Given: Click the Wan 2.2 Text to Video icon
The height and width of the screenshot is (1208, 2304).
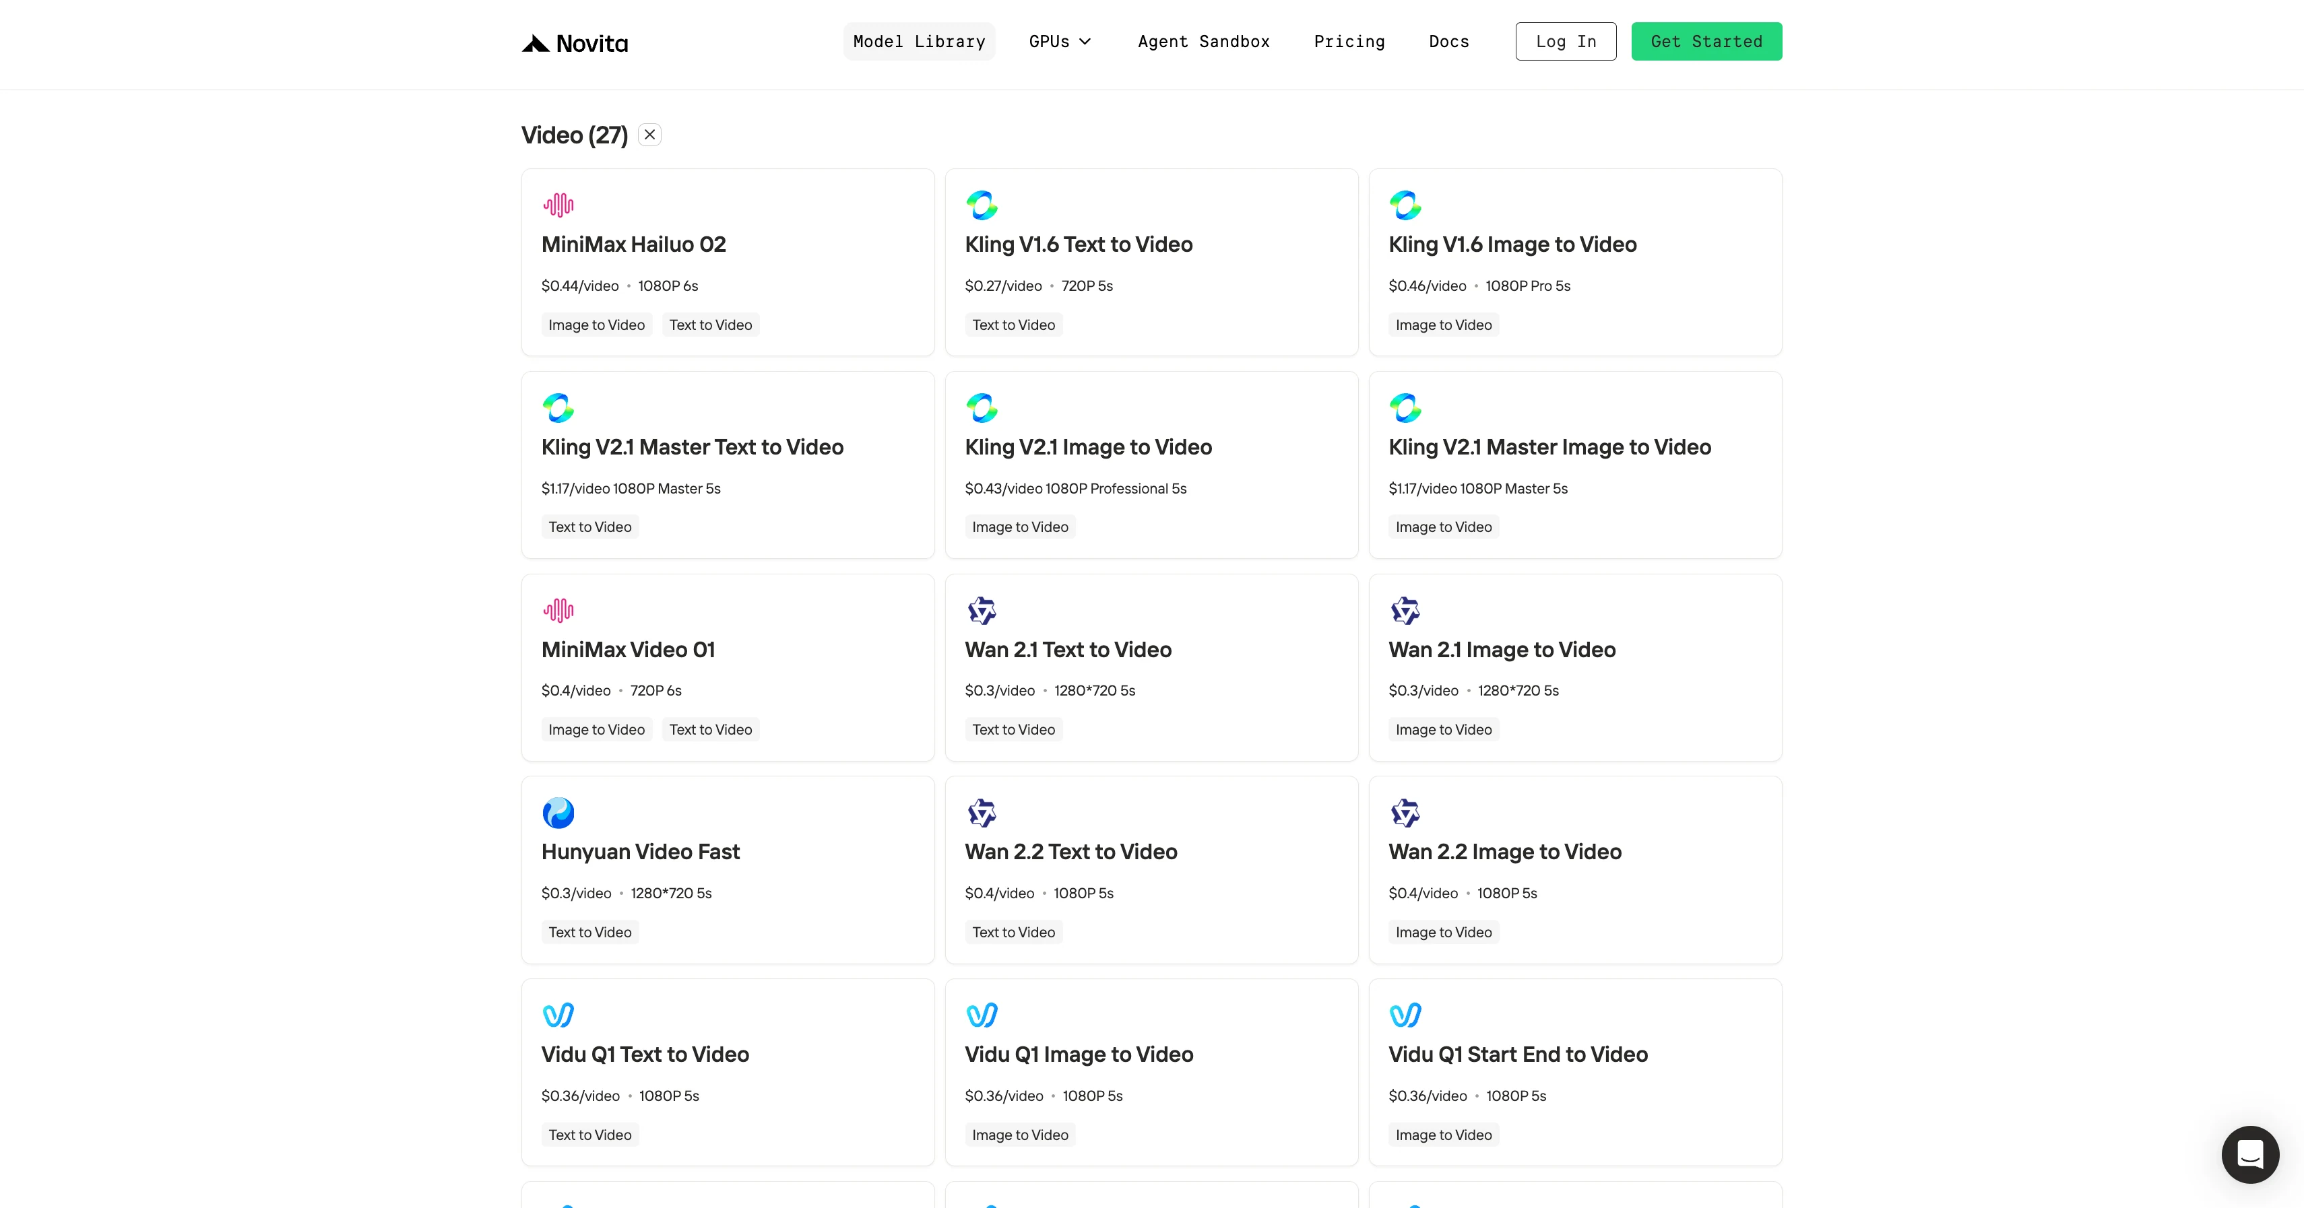Looking at the screenshot, I should [x=981, y=813].
